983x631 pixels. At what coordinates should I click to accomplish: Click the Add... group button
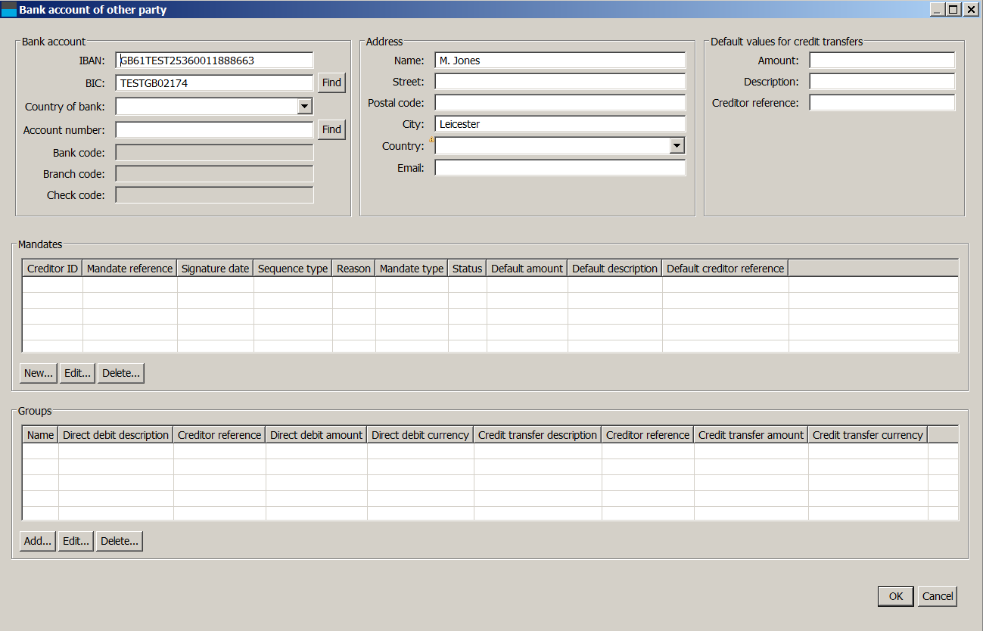pyautogui.click(x=38, y=541)
